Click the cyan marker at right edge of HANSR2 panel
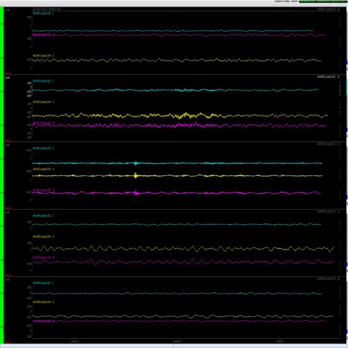The width and height of the screenshot is (348, 348). click(x=347, y=87)
